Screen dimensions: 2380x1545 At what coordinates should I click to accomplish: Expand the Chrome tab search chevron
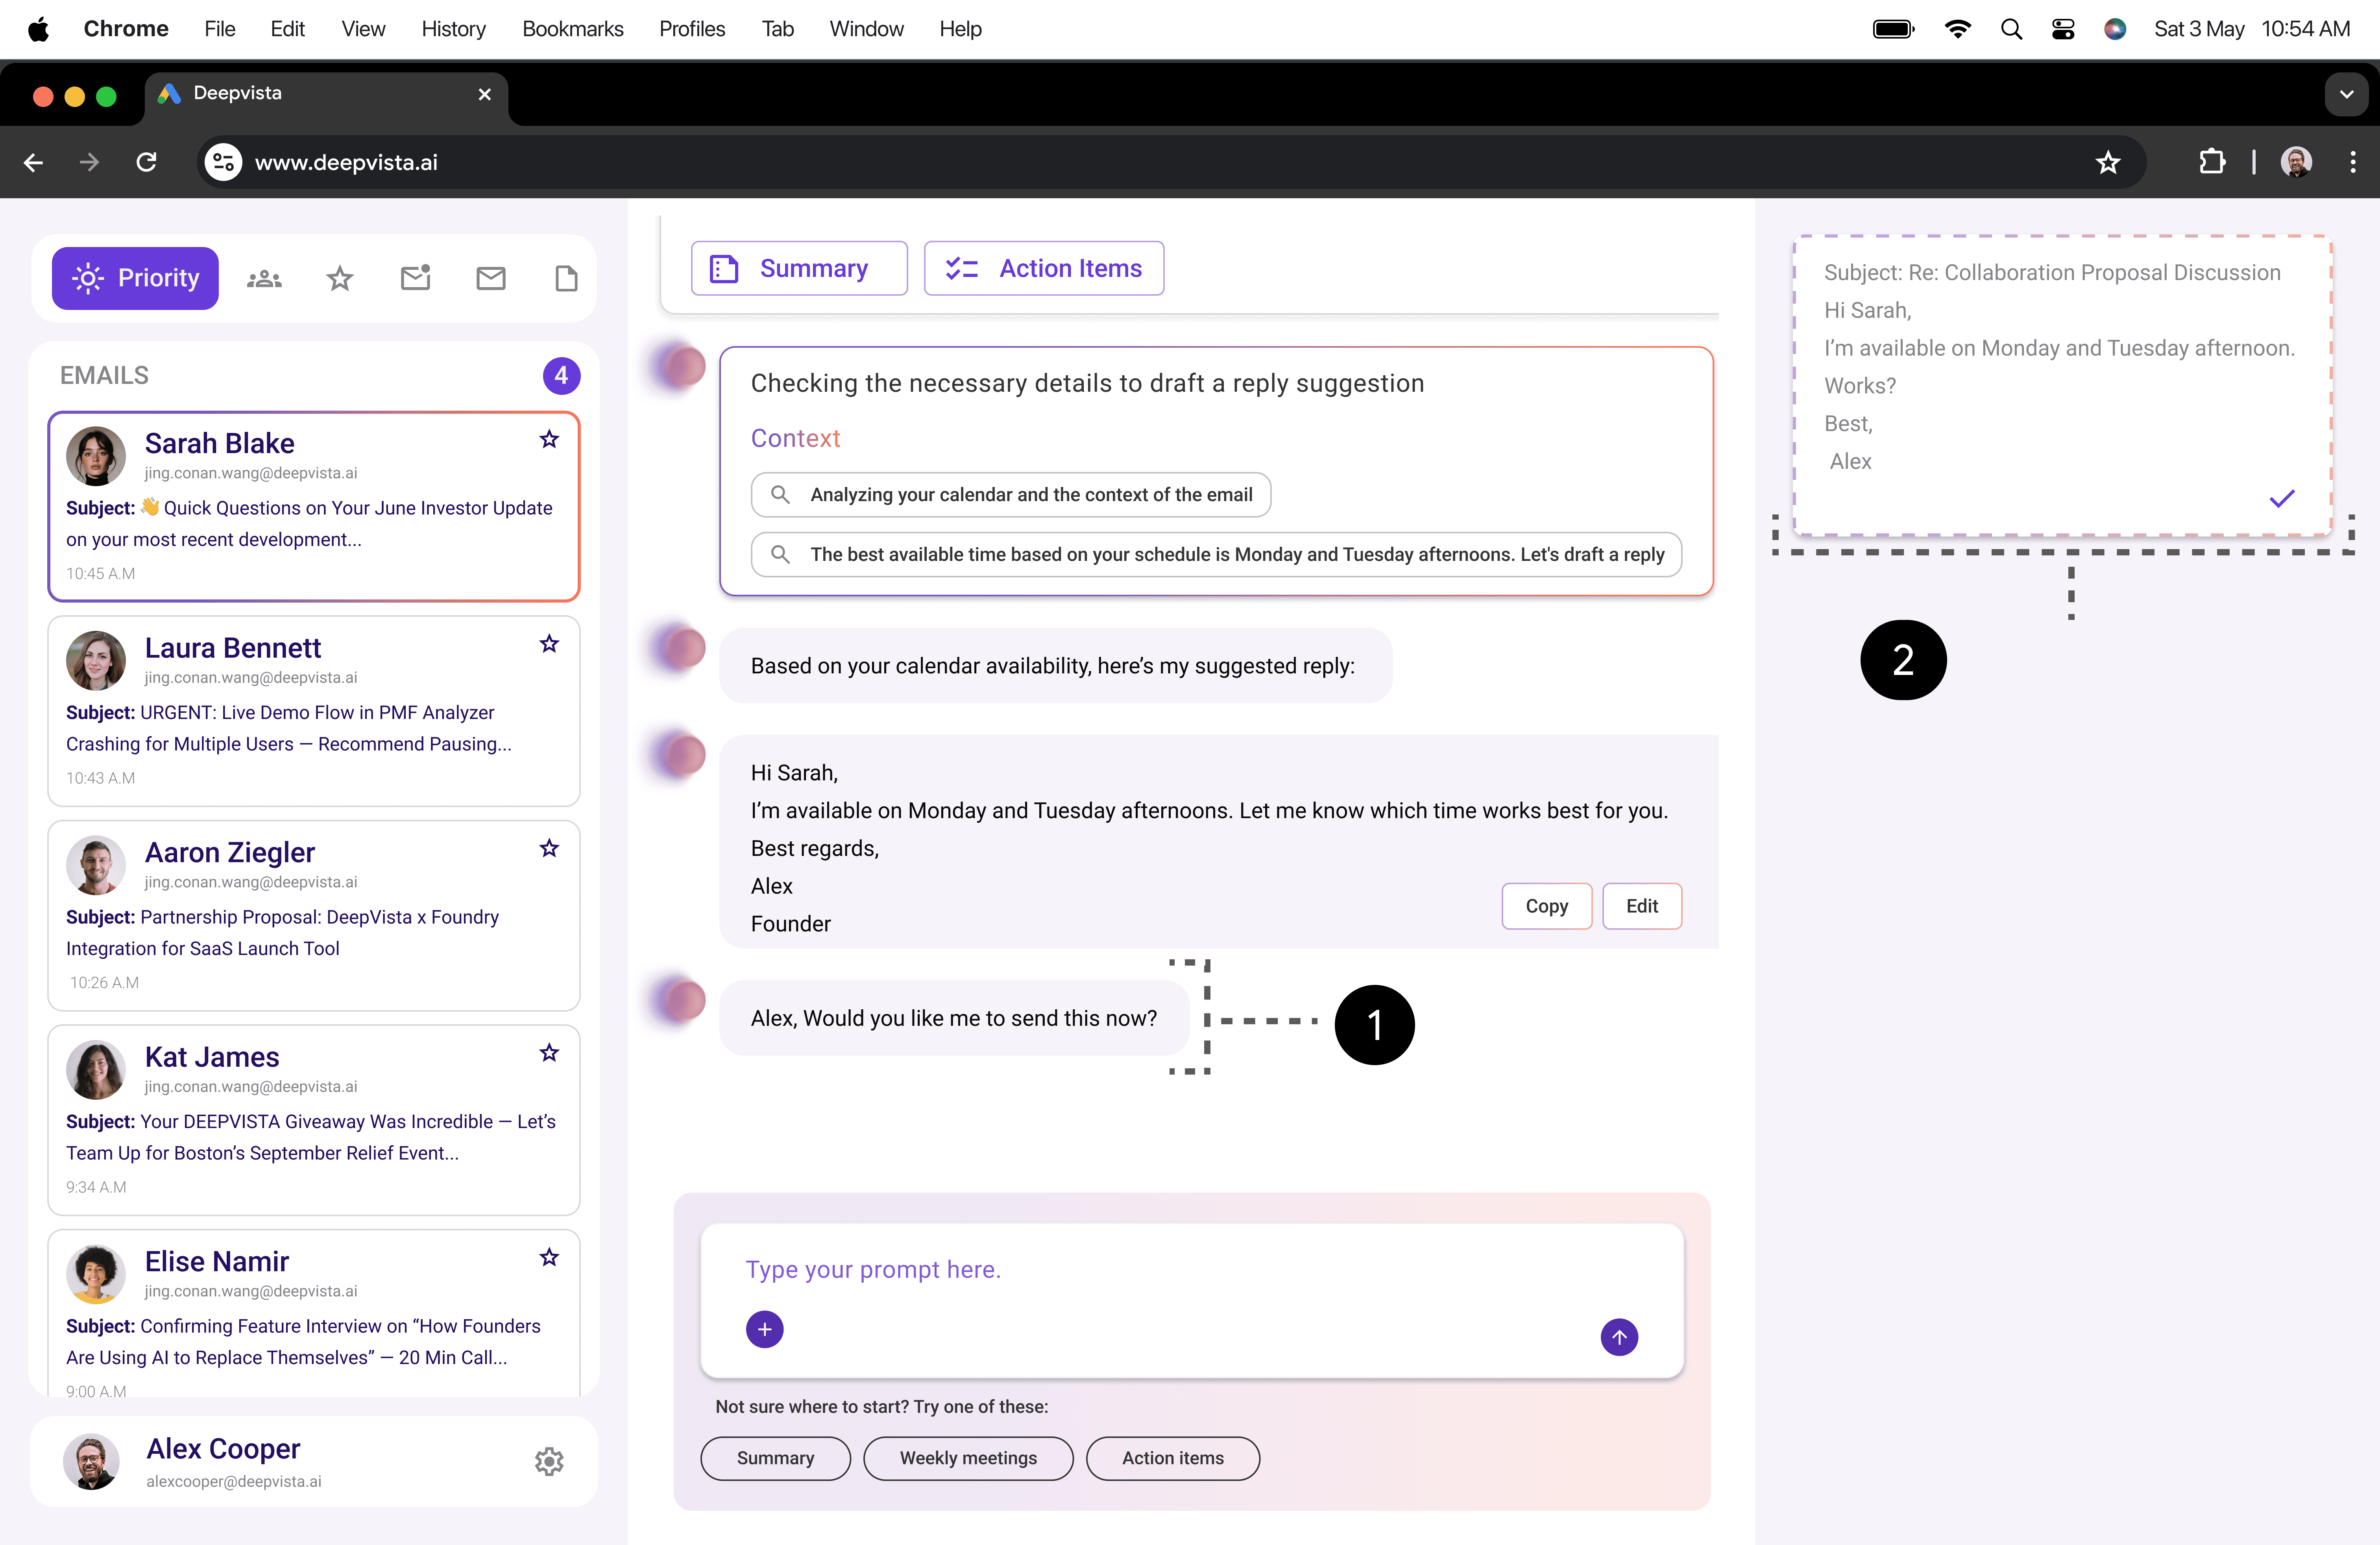click(2346, 95)
